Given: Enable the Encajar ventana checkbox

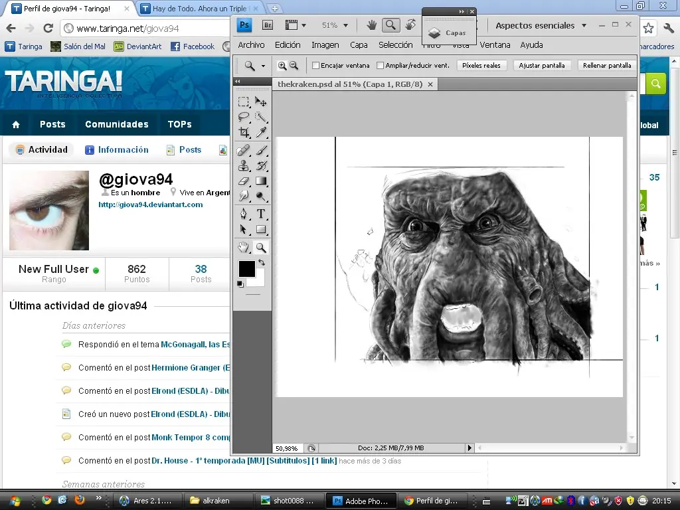Looking at the screenshot, I should 315,66.
